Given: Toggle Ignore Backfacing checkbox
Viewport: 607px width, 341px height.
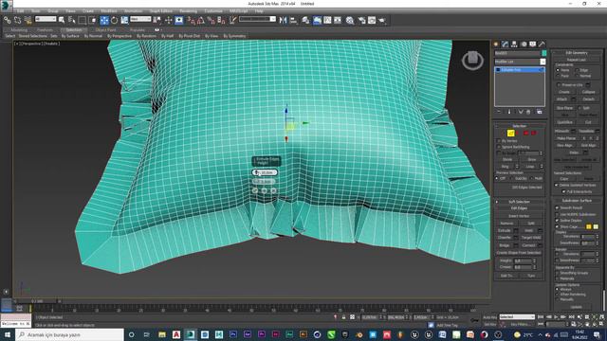Looking at the screenshot, I should [x=499, y=147].
